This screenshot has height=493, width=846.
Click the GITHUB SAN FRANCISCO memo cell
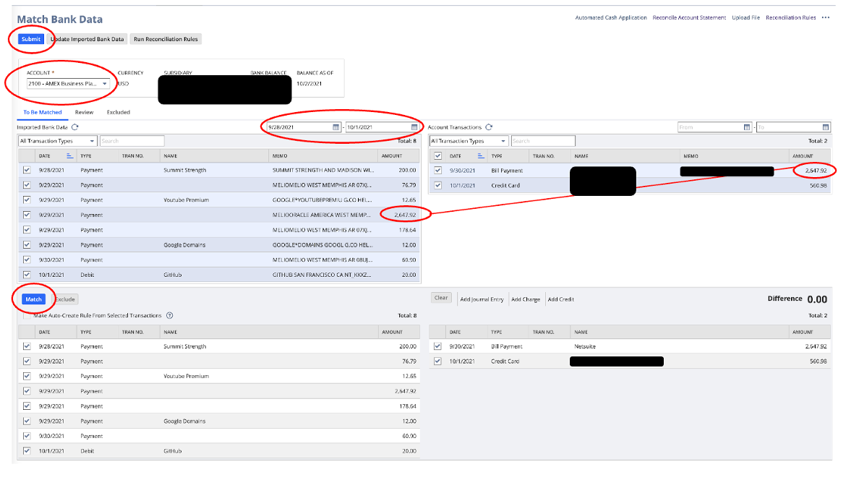(x=322, y=275)
